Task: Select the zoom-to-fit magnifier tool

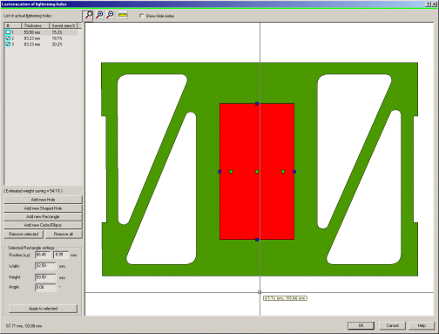Action: coord(88,16)
